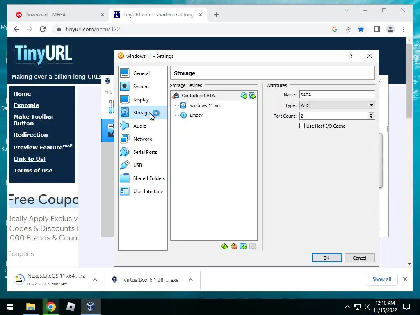The width and height of the screenshot is (420, 315).
Task: Show hidden system tray icons
Action: coord(347,307)
